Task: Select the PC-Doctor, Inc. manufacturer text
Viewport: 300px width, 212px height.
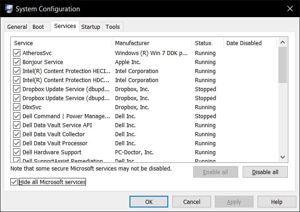Action: (134, 152)
